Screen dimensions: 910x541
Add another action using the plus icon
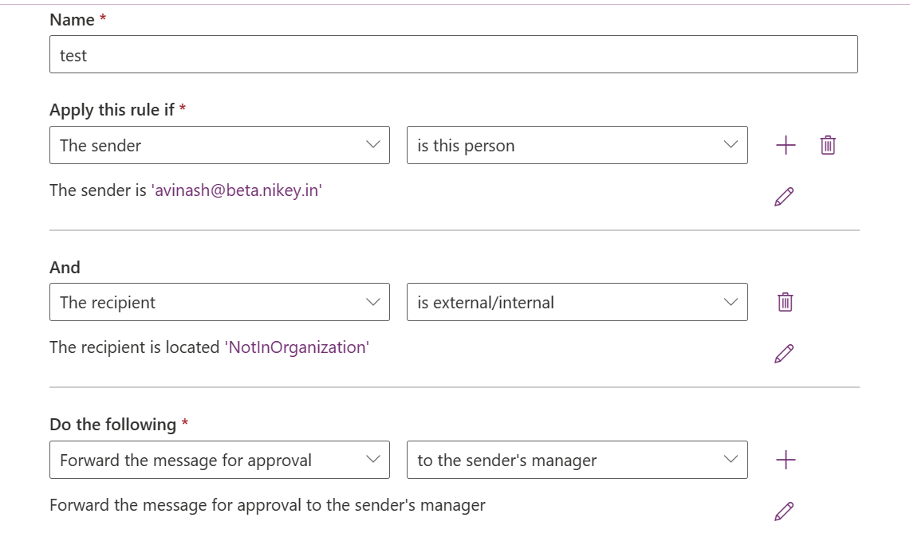[x=786, y=460]
